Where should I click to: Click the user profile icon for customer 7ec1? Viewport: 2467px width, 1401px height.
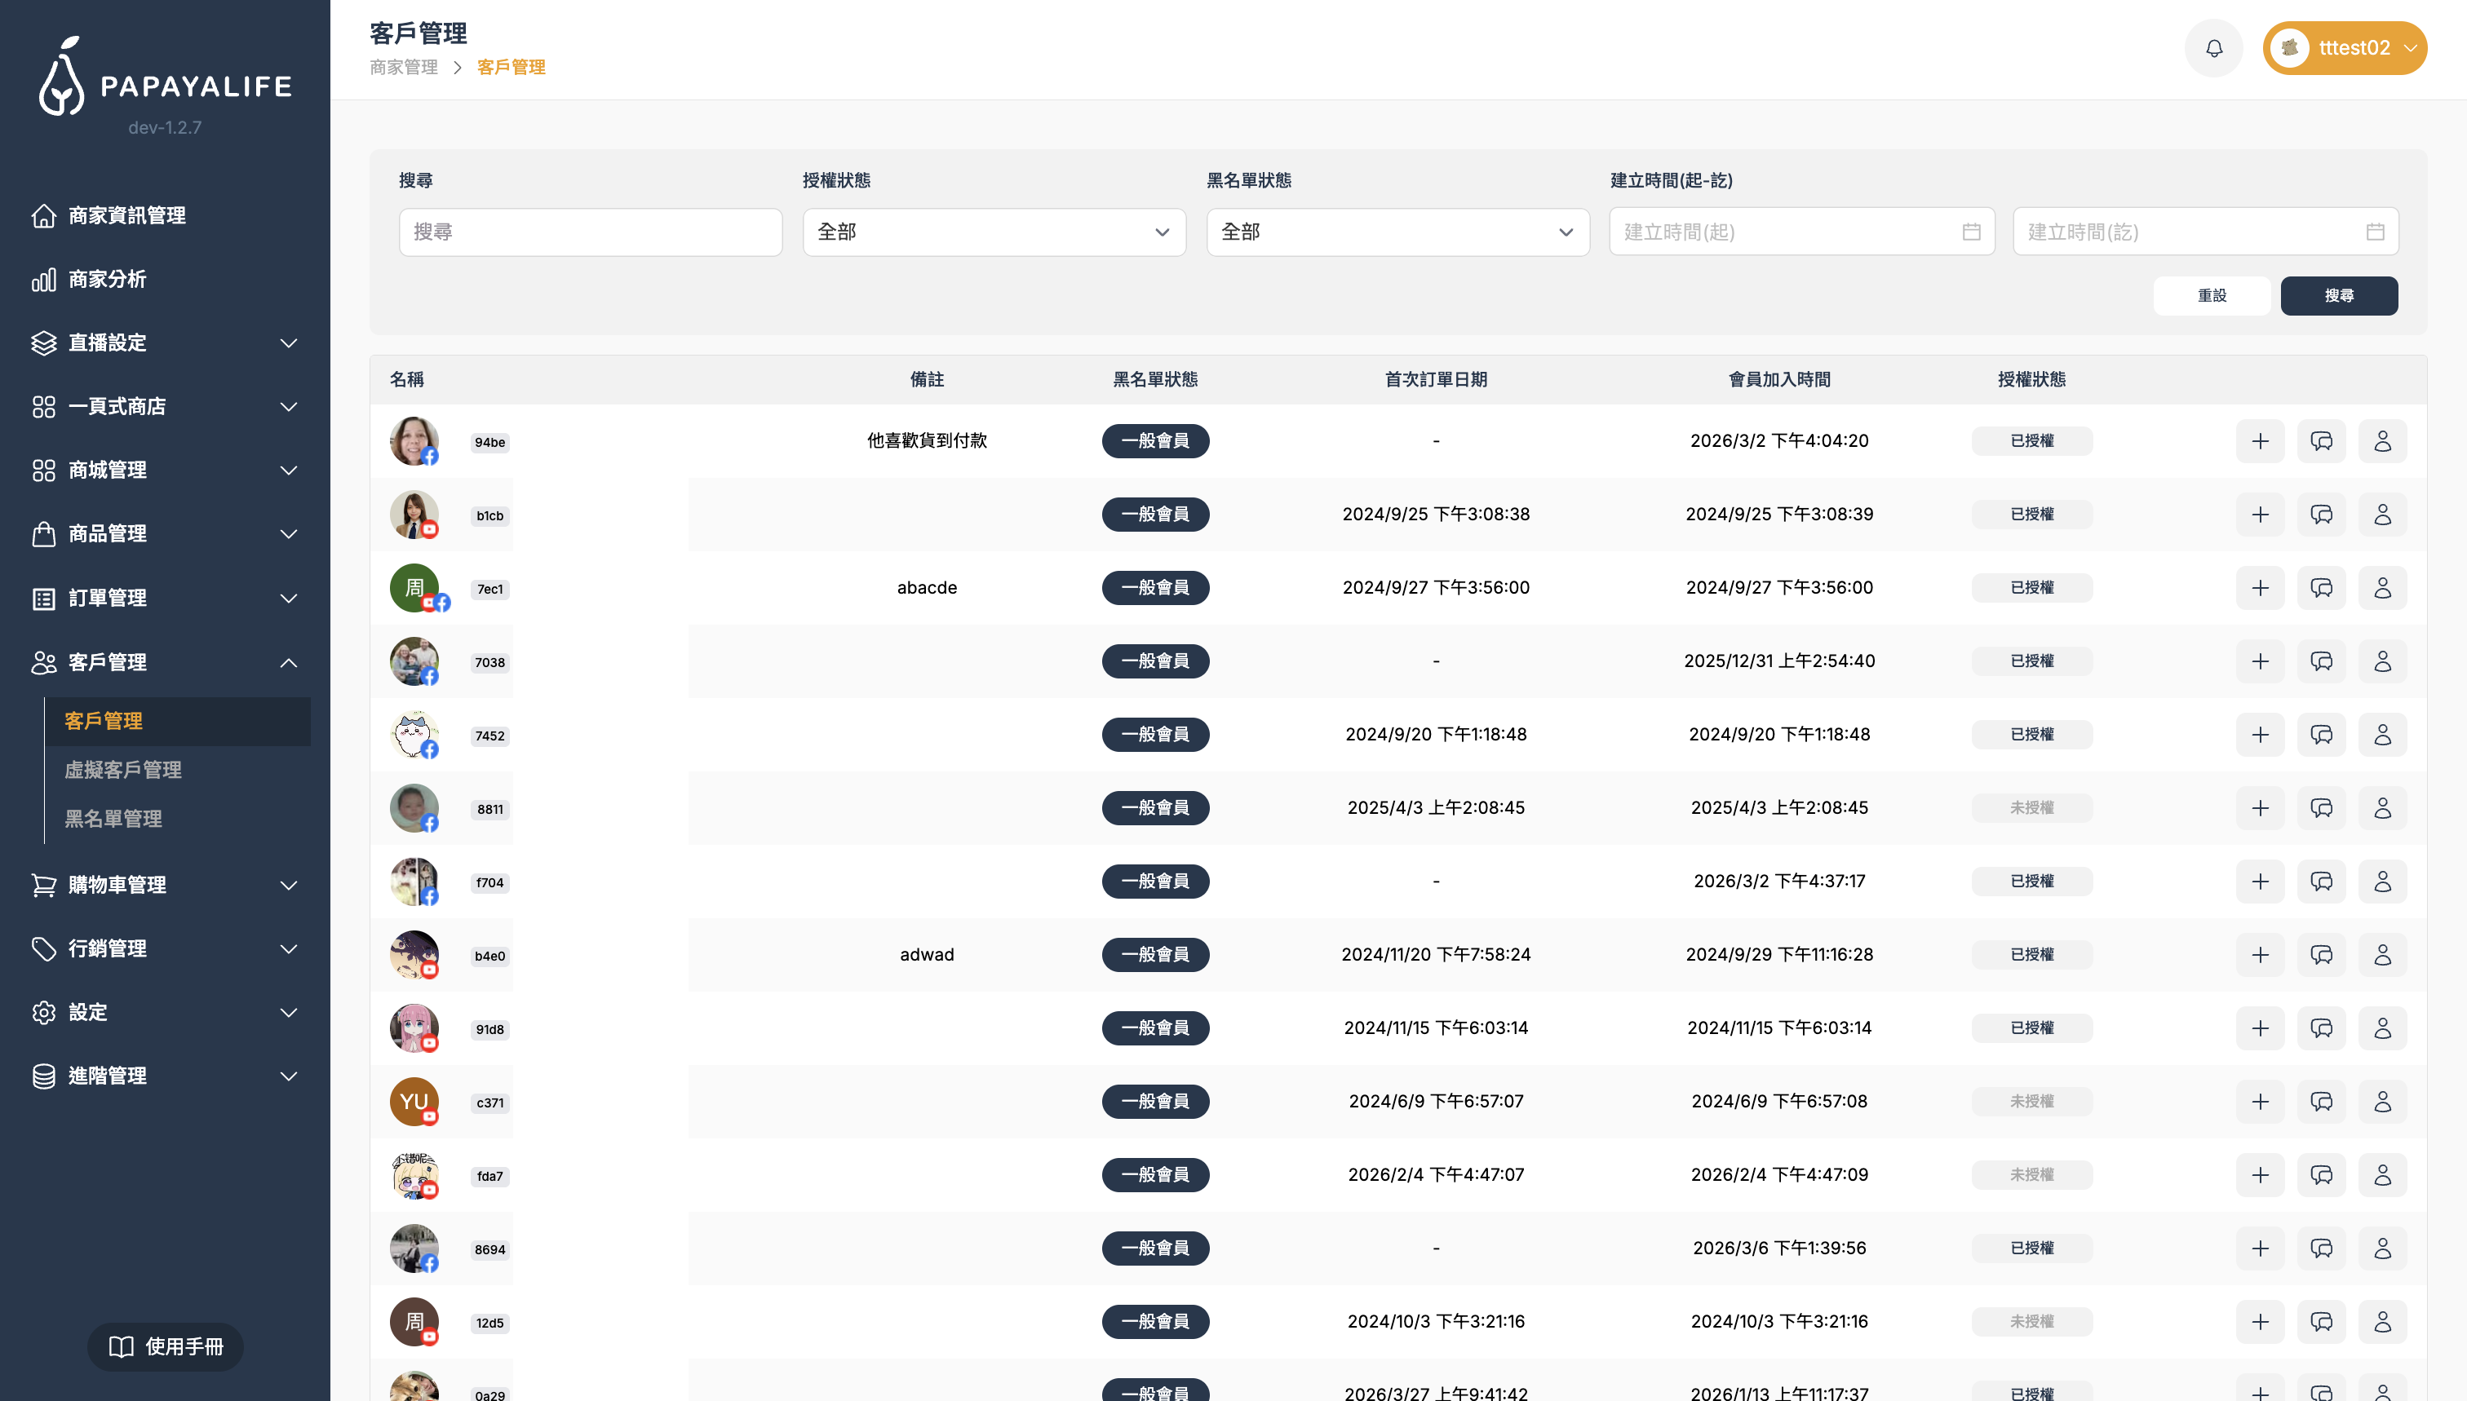click(x=2381, y=588)
